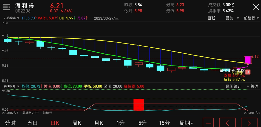The image size is (261, 127).
Task: Open the 筹码 chip distribution panel
Action: coord(253,86)
